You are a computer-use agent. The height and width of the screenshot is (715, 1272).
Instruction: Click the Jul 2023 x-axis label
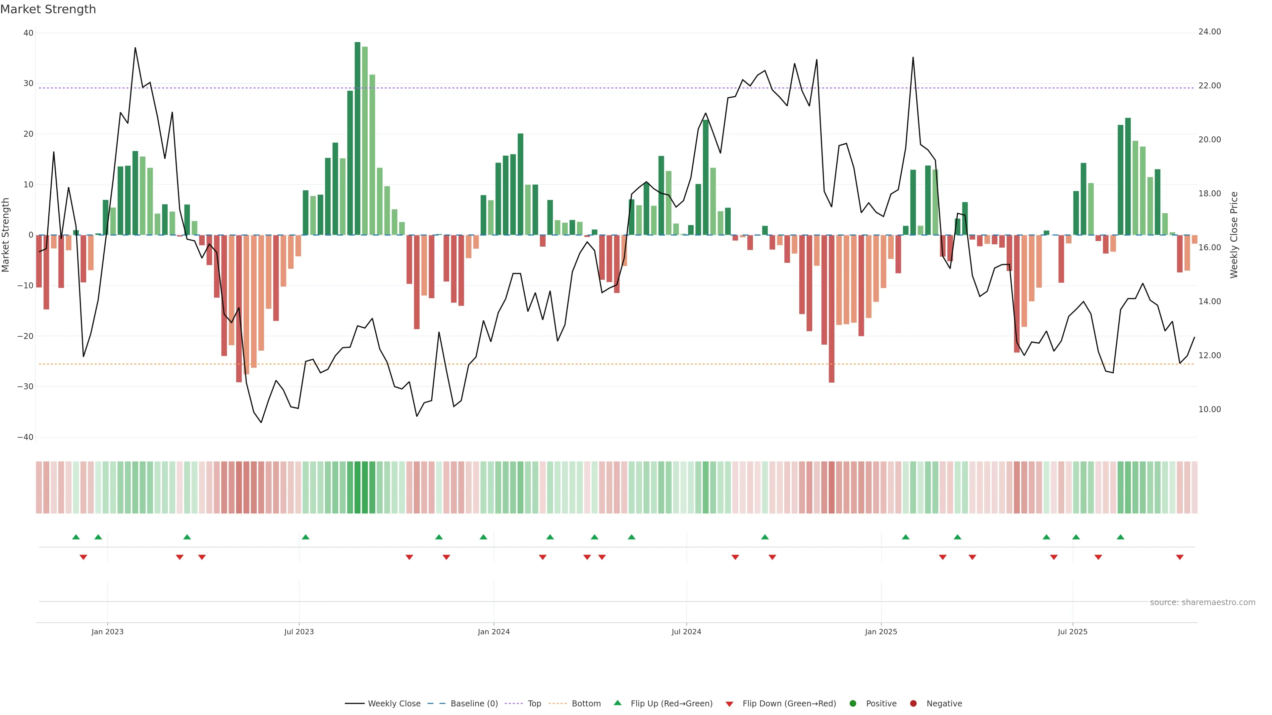click(x=299, y=632)
